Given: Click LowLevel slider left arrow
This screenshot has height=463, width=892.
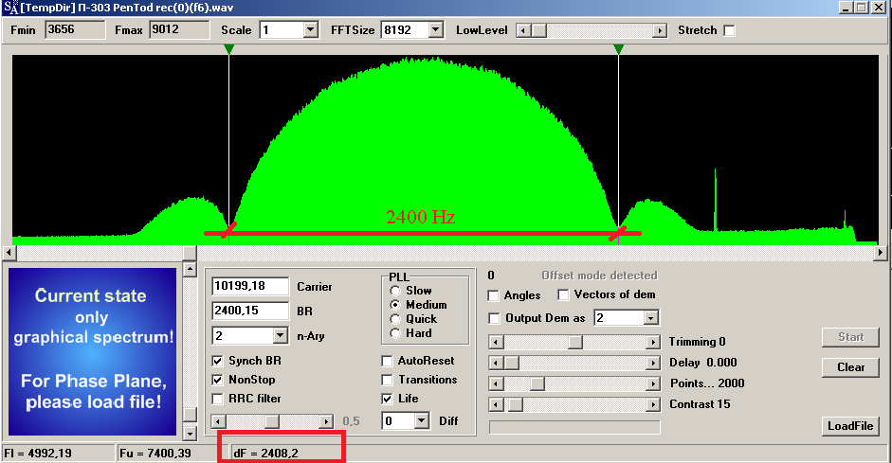Looking at the screenshot, I should click(x=523, y=30).
